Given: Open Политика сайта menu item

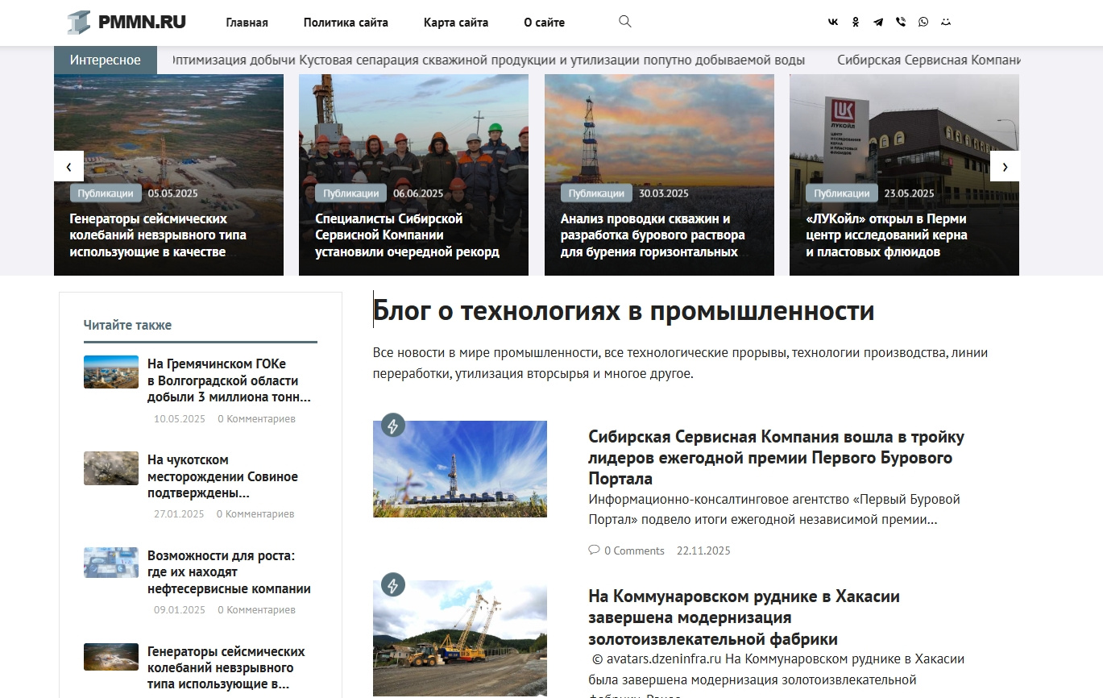Looking at the screenshot, I should [x=346, y=23].
